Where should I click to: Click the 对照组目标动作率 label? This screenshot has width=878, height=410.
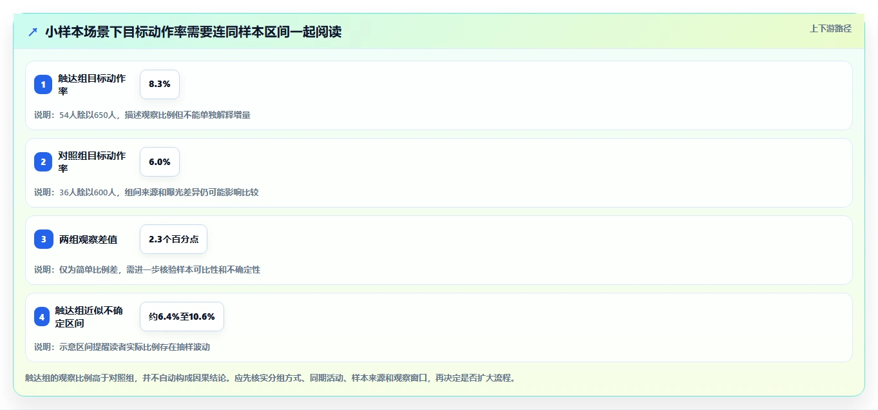pos(92,162)
